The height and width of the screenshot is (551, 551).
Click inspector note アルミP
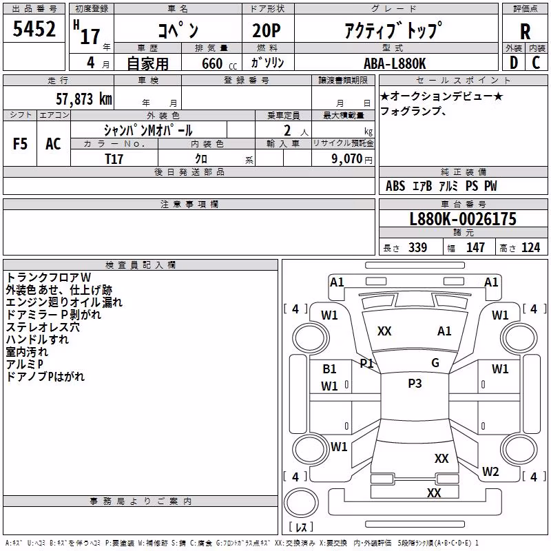[25, 364]
